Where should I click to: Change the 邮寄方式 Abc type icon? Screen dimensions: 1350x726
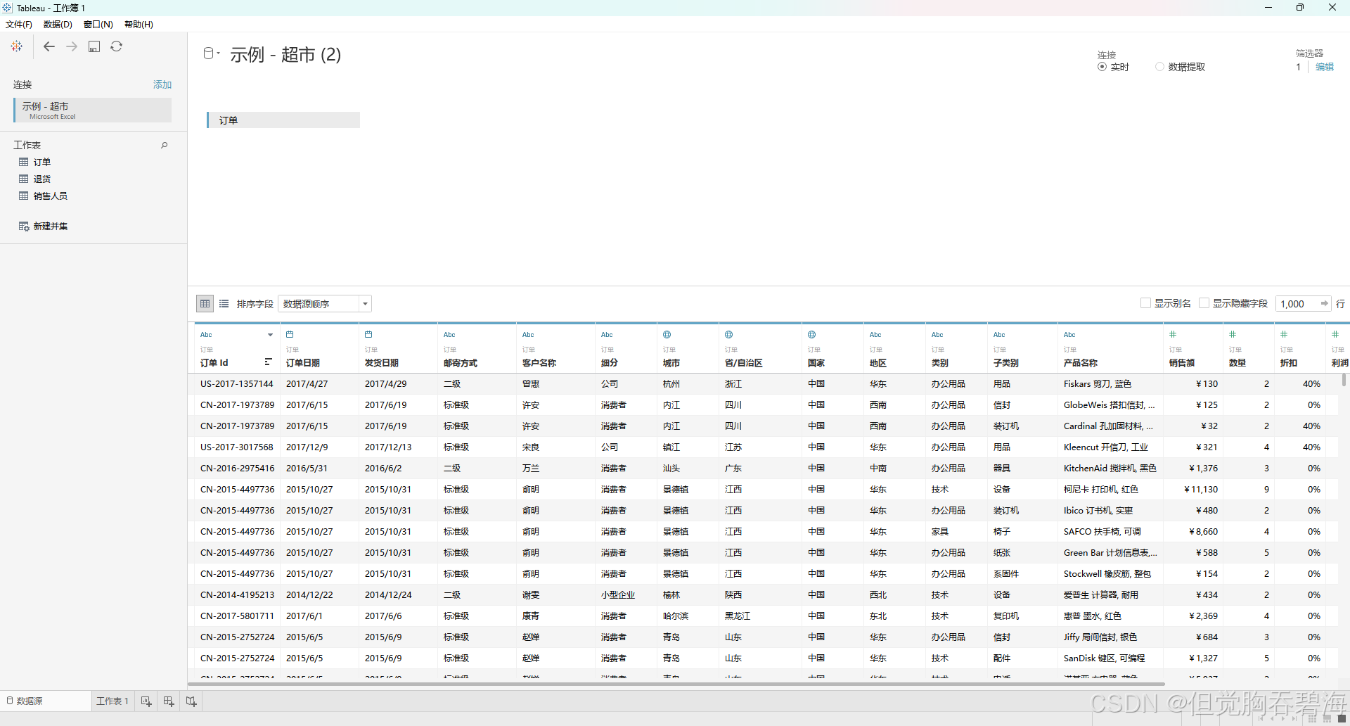click(x=449, y=335)
